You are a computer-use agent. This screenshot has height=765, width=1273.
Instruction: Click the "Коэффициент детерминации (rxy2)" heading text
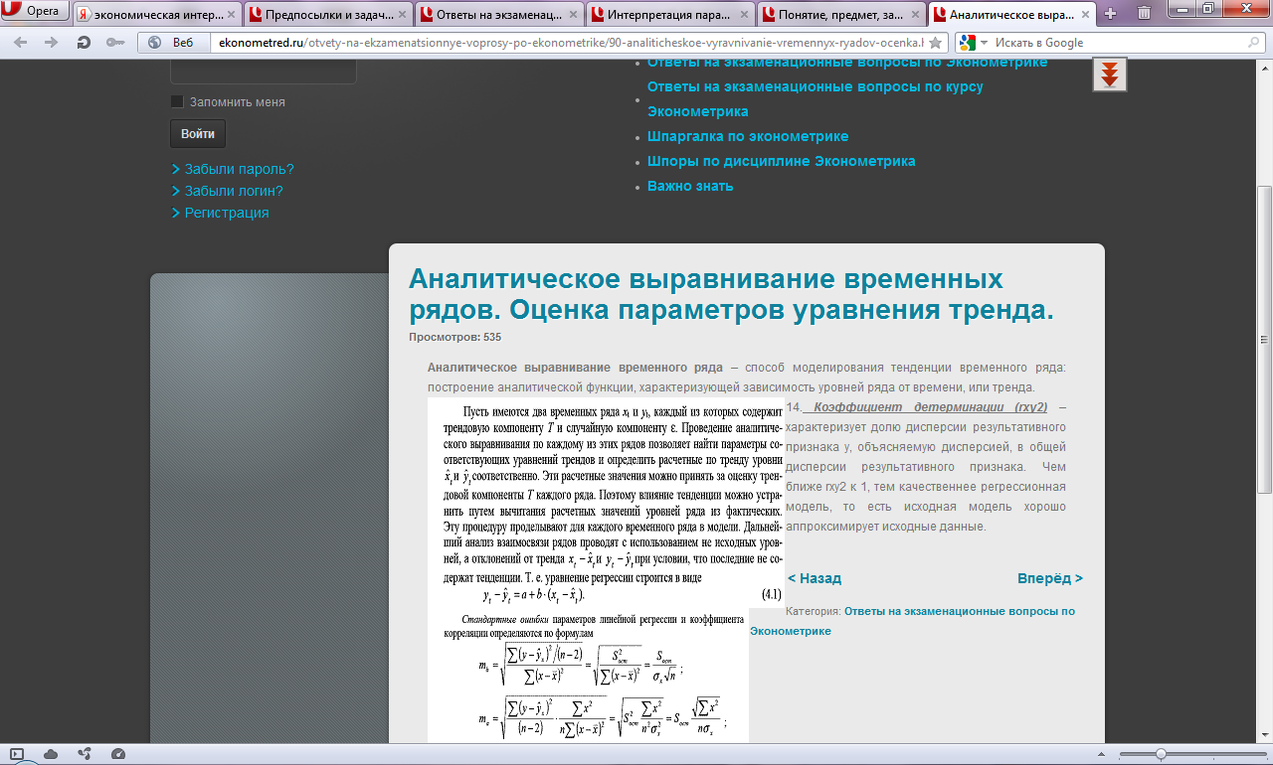pyautogui.click(x=930, y=407)
